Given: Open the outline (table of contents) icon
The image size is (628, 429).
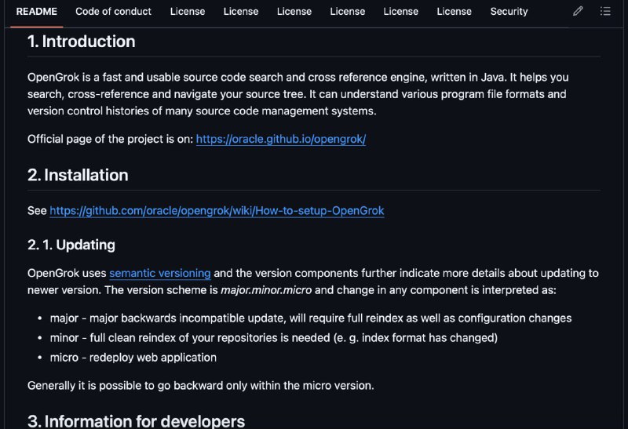Looking at the screenshot, I should click(x=605, y=12).
